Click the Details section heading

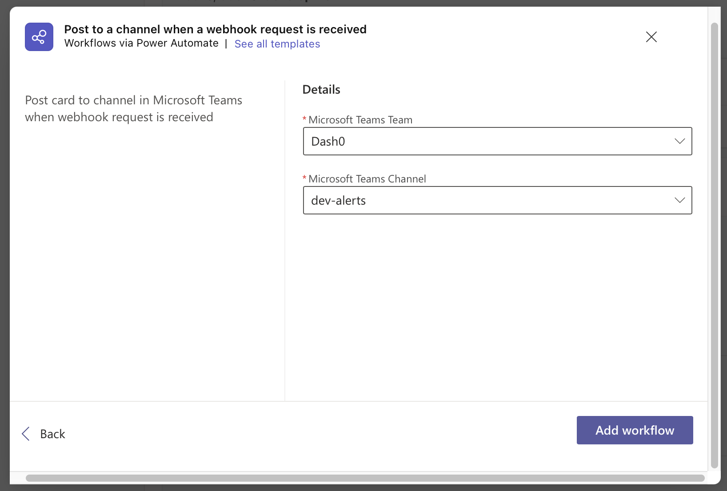321,90
